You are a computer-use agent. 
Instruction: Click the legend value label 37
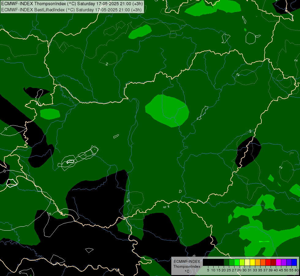click(x=265, y=270)
